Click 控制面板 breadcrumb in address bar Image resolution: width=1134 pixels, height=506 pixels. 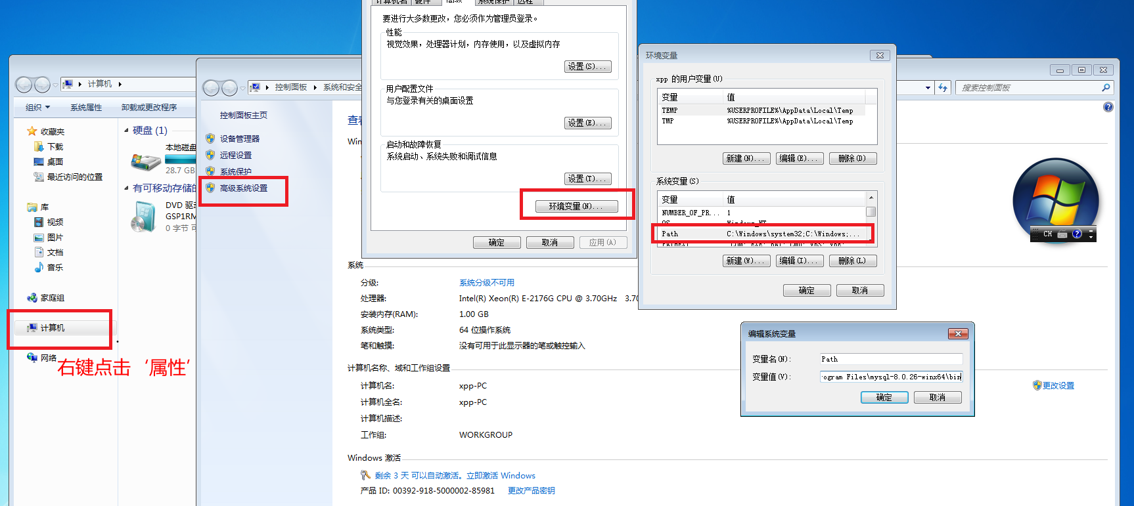(291, 87)
